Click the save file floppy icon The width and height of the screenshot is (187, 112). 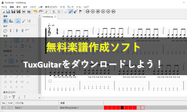click(x=13, y=11)
